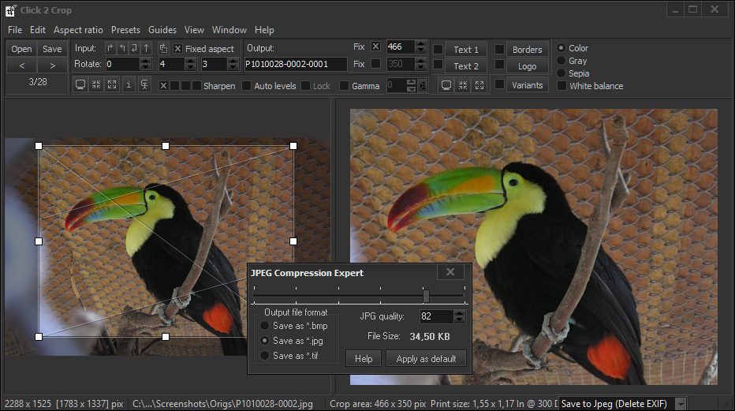
Task: Click the Text 1 button
Action: (x=466, y=49)
